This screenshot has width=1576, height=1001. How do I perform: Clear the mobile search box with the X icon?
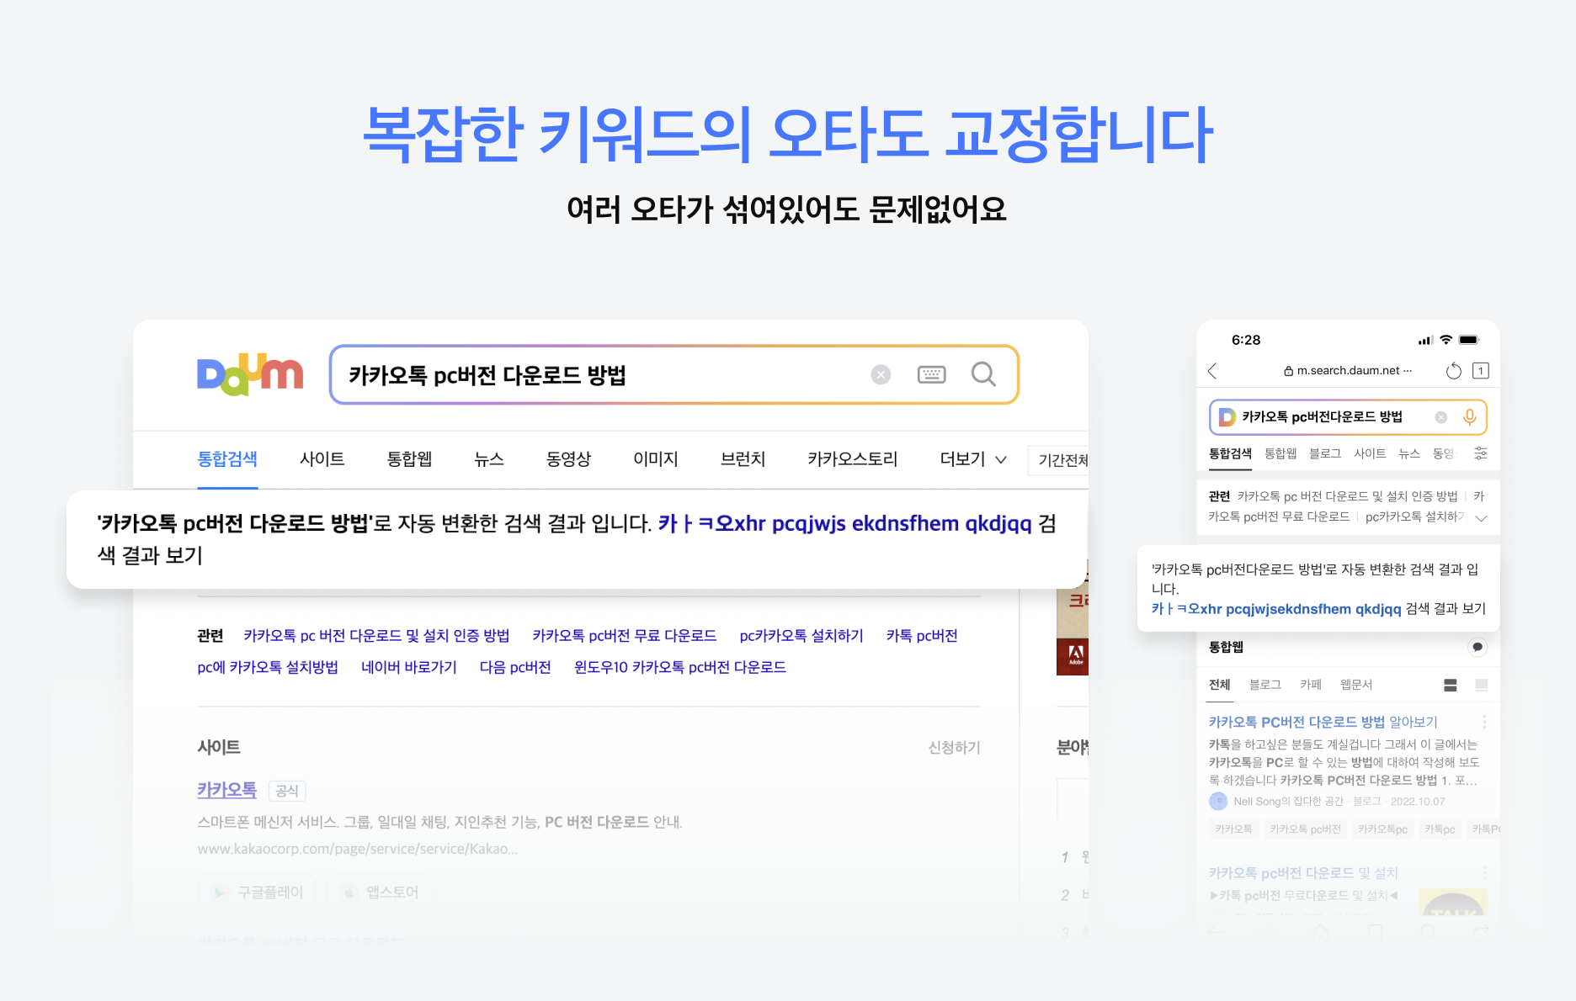1441,417
